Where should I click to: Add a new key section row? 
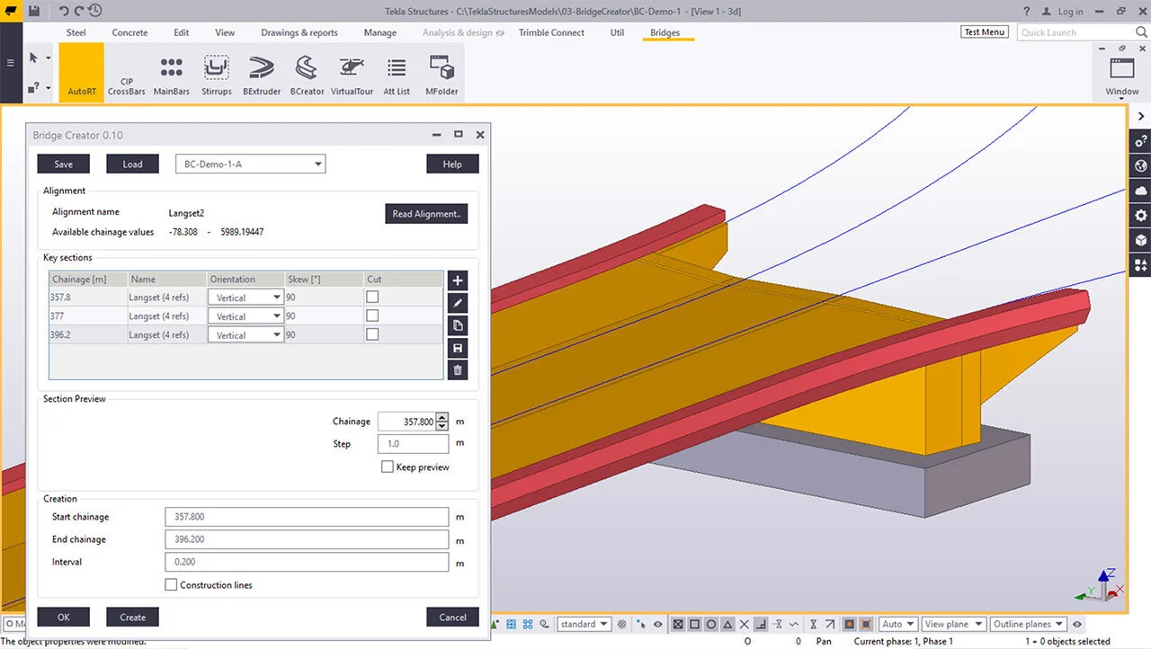tap(457, 280)
